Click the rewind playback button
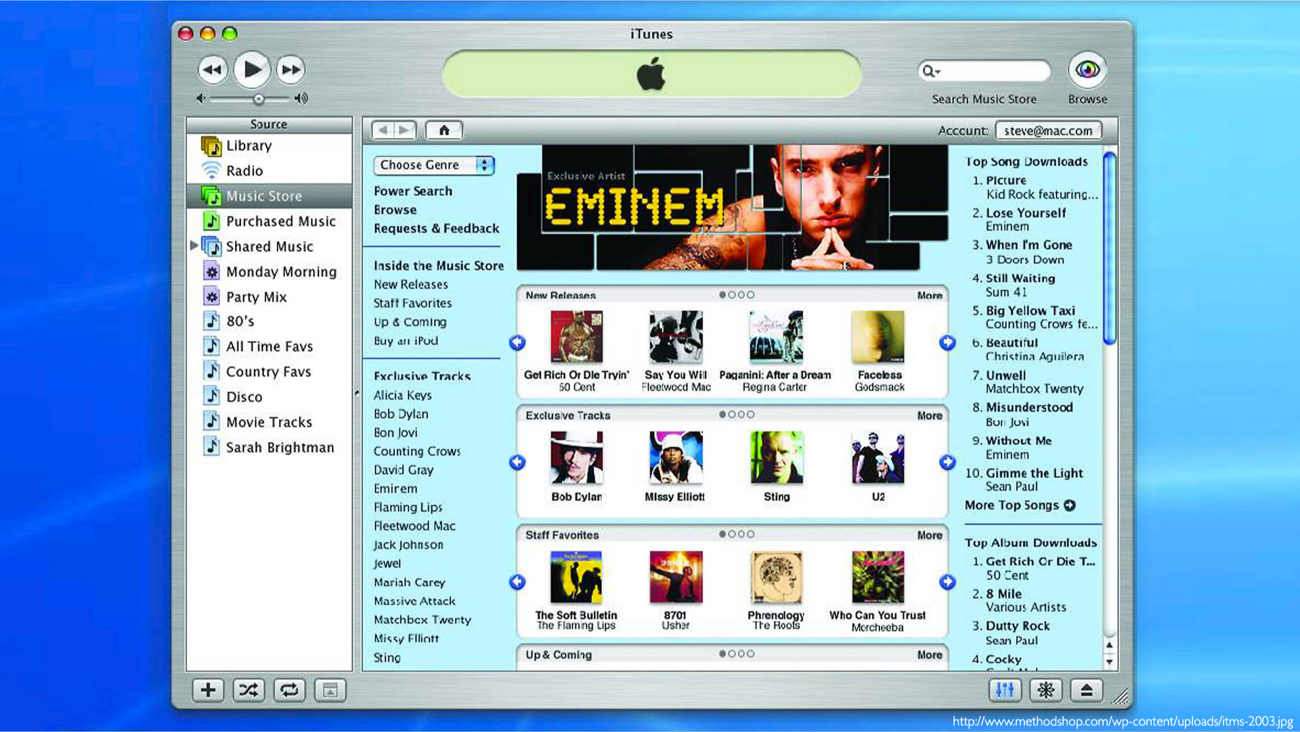This screenshot has width=1300, height=732. click(x=213, y=70)
